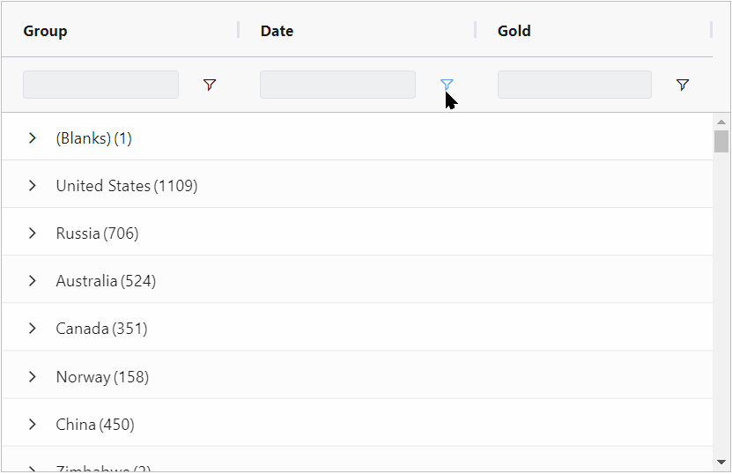
Task: Expand the Norway group chevron
Action: pyautogui.click(x=33, y=377)
